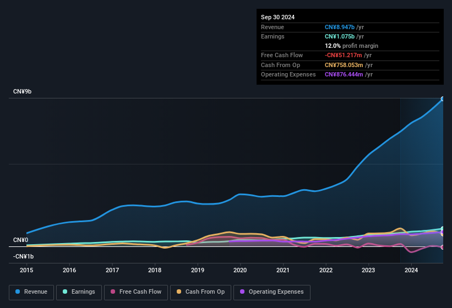
Task: Click the 12.0% profit margin text
Action: tap(351, 46)
